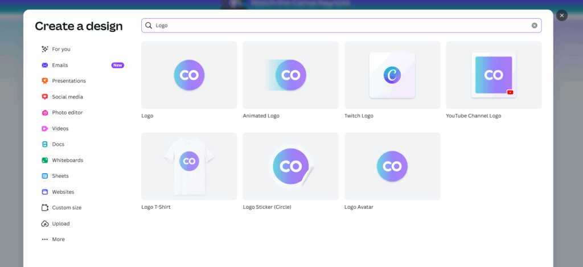Open the For you category
Viewport: 583px width, 267px height.
point(61,49)
